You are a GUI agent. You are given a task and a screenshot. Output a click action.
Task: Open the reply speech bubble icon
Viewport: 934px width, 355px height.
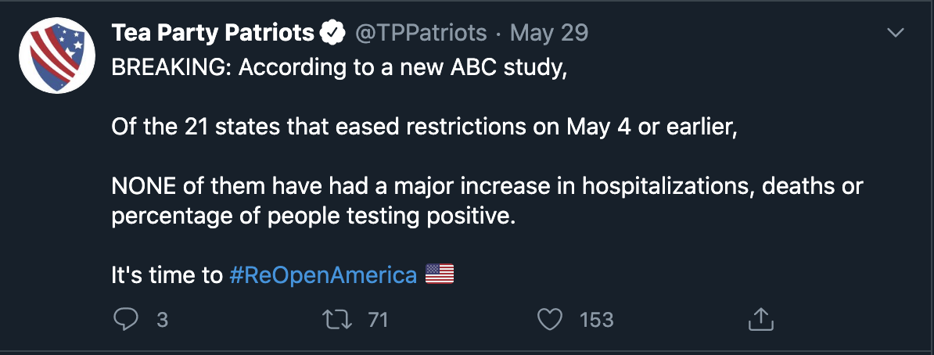[126, 319]
